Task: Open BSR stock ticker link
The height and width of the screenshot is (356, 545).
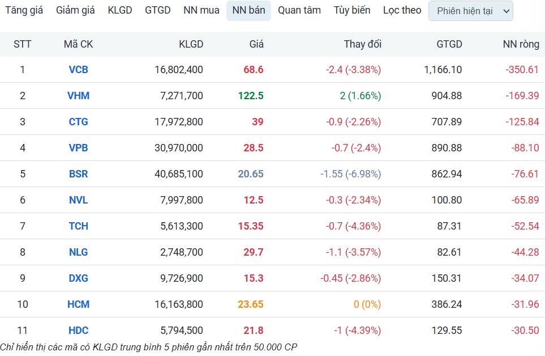Action: (78, 174)
